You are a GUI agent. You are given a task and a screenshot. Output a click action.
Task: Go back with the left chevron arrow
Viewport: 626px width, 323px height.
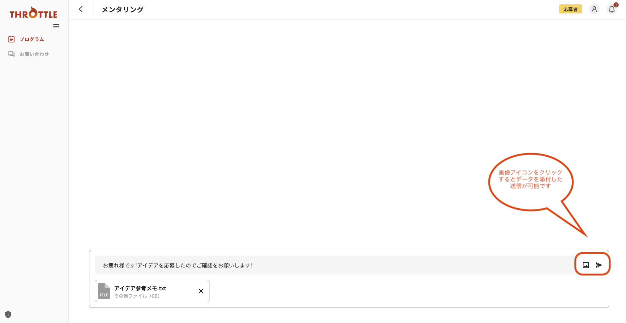tap(81, 9)
